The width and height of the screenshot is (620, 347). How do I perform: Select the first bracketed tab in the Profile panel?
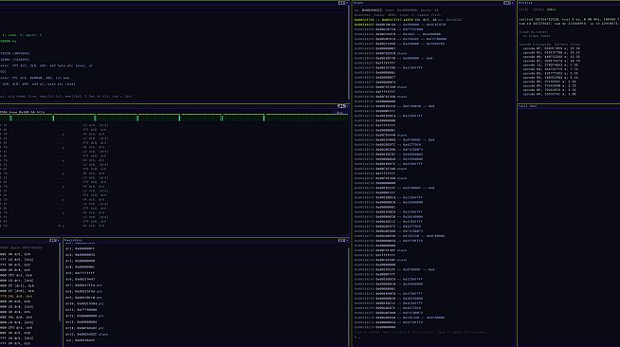click(524, 9)
